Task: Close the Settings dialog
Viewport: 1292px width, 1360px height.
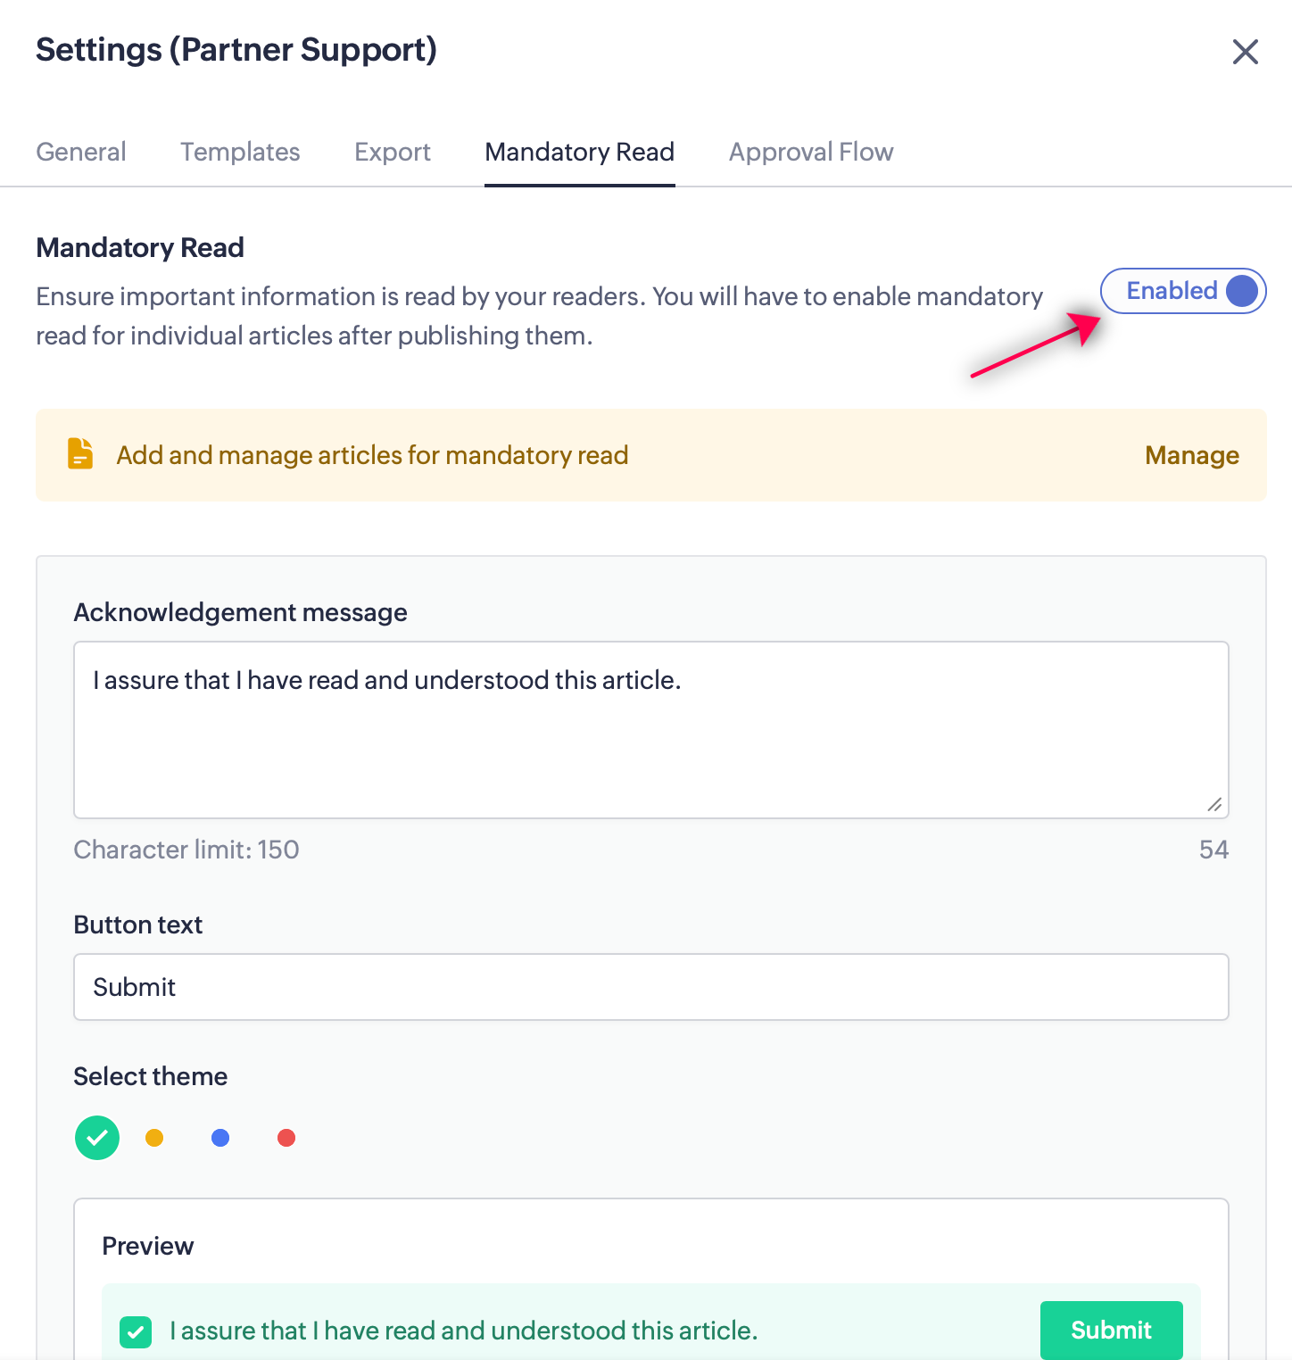Action: [1245, 52]
